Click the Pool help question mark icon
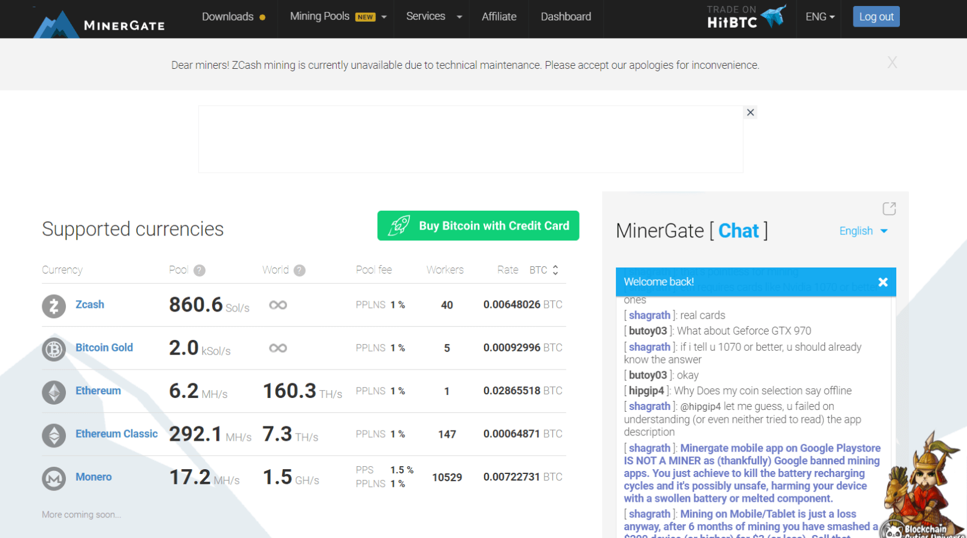Image resolution: width=967 pixels, height=538 pixels. pos(199,271)
